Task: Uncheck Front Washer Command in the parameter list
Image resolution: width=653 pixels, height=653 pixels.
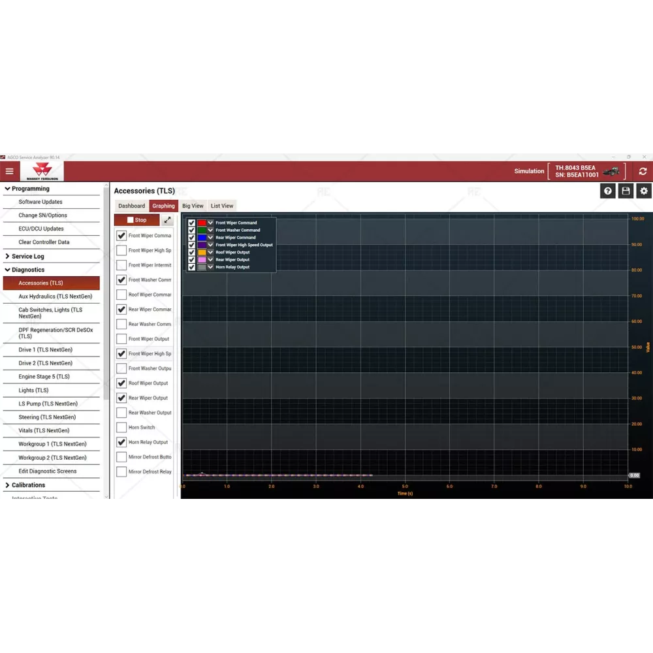Action: tap(121, 280)
